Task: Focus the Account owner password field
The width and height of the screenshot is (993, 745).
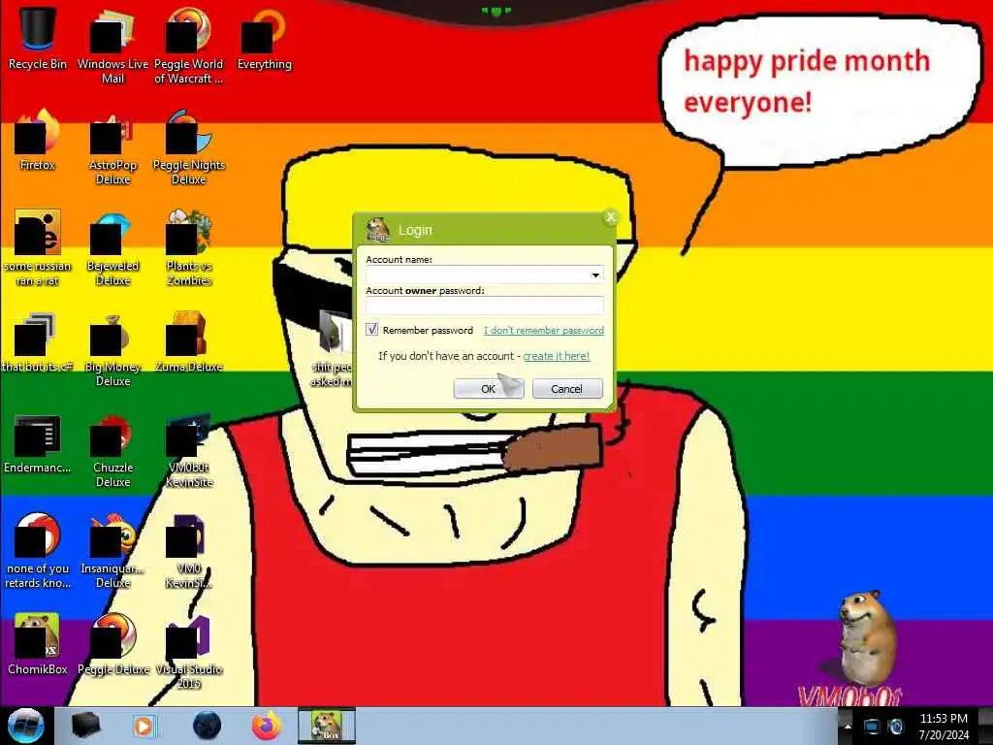Action: tap(485, 306)
